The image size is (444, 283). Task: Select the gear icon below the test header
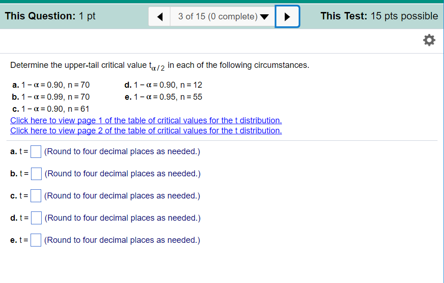click(429, 40)
